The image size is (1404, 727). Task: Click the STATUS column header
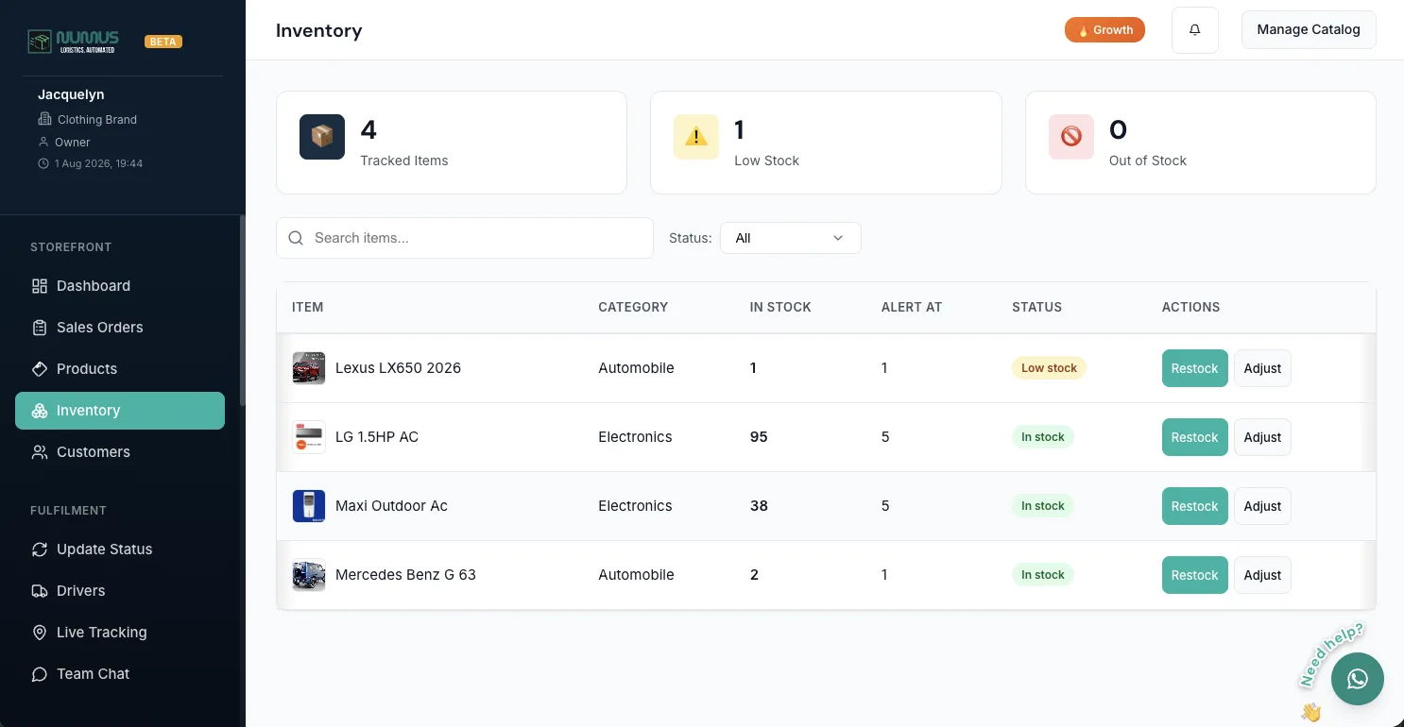point(1036,307)
